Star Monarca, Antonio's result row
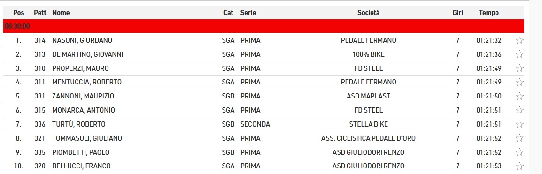 [519, 110]
